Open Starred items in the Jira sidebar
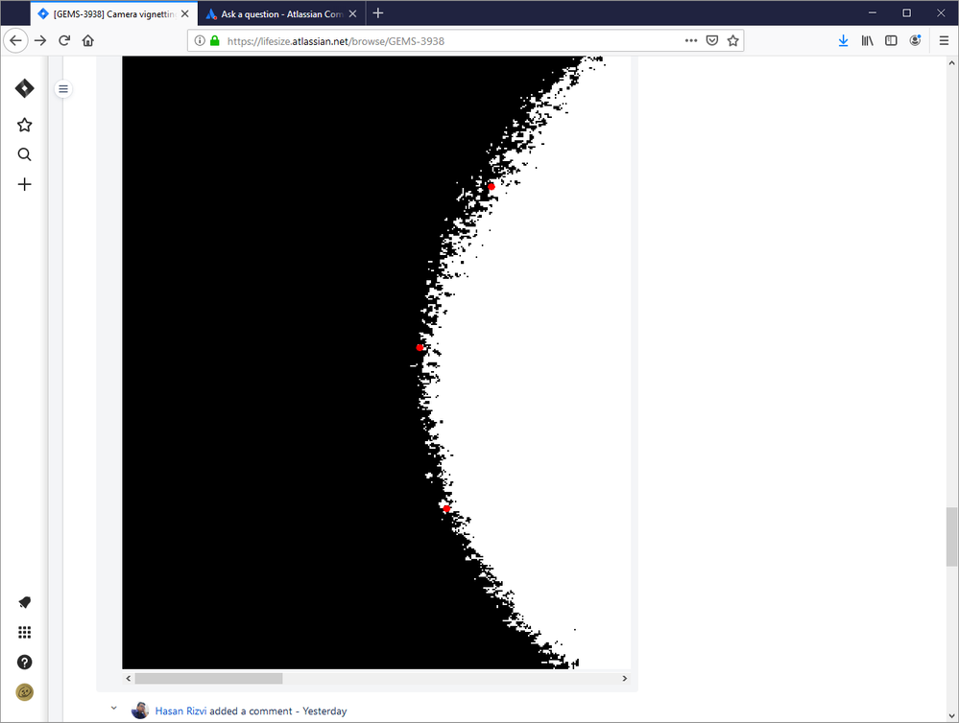 pos(24,125)
